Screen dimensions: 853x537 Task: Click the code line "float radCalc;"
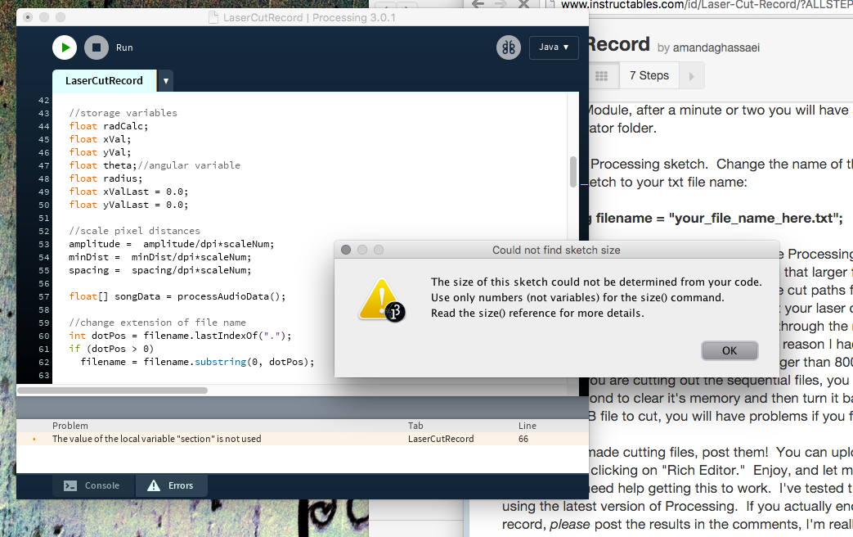(x=108, y=126)
